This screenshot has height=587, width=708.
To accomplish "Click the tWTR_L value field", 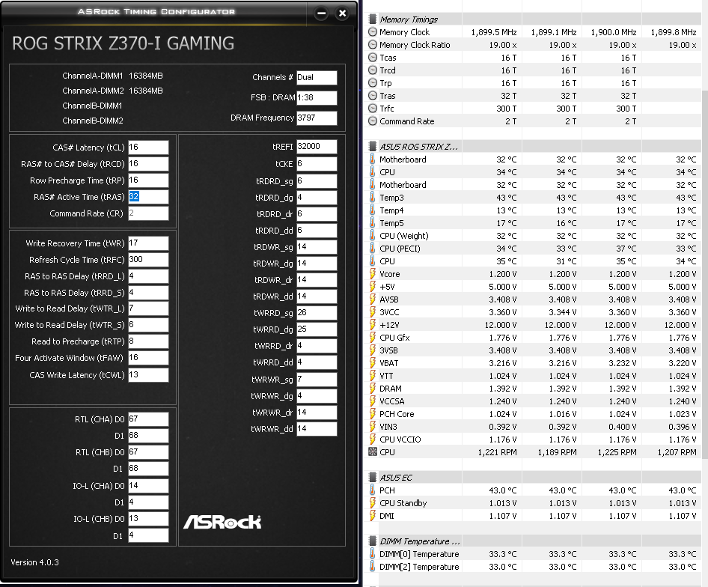I will point(148,308).
